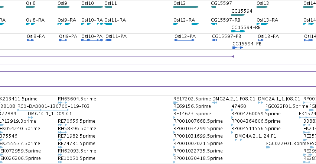Image resolution: width=316 pixels, height=164 pixels.
Task: Click the Osi12-RA transcript
Action: [x=186, y=24]
